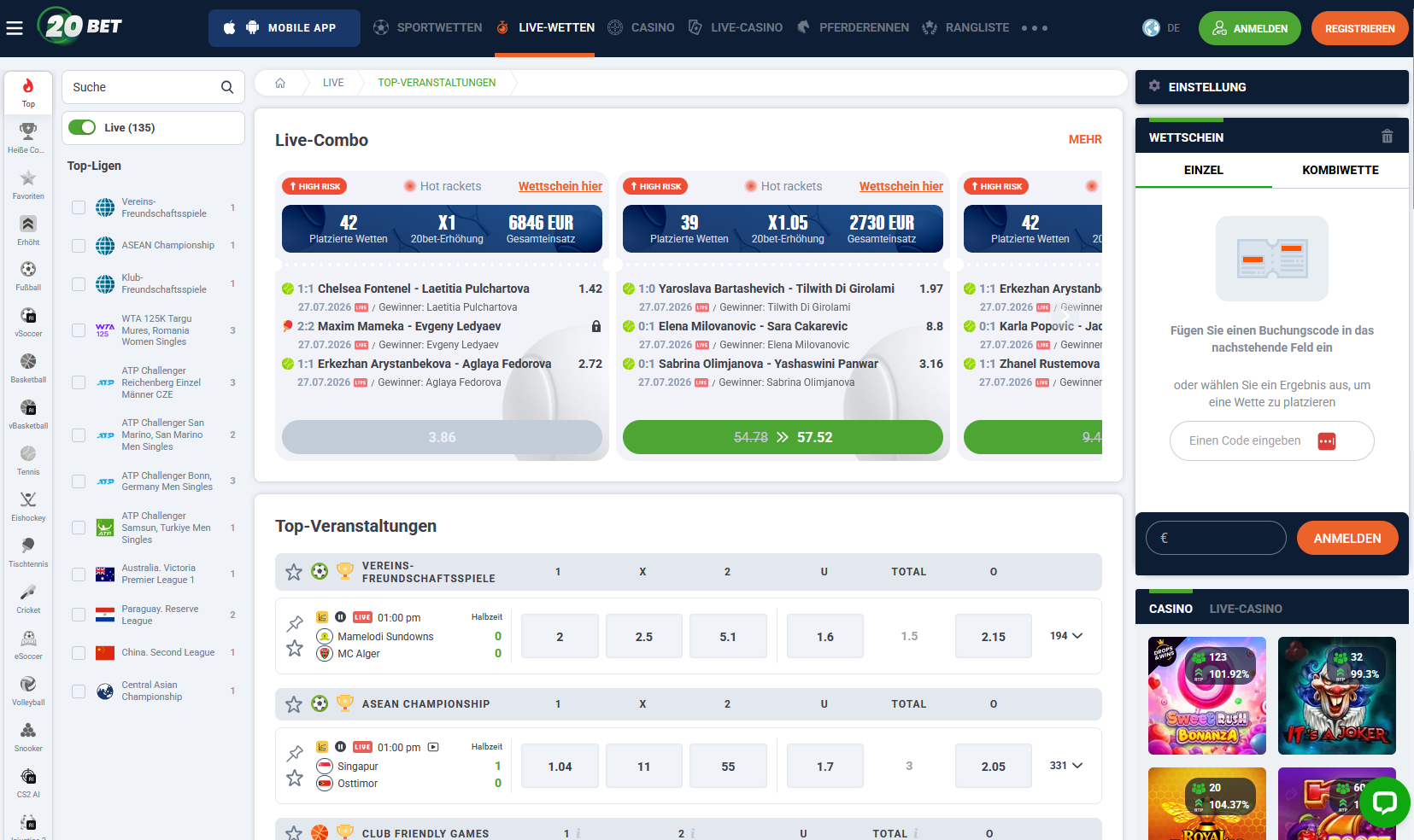Go to home via breadcrumb house icon
Image resolution: width=1414 pixels, height=840 pixels.
[280, 83]
